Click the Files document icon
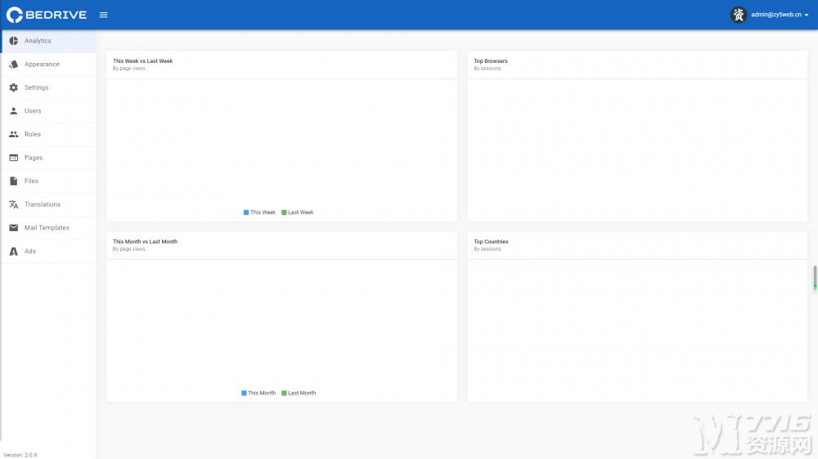This screenshot has height=459, width=818. pyautogui.click(x=14, y=180)
